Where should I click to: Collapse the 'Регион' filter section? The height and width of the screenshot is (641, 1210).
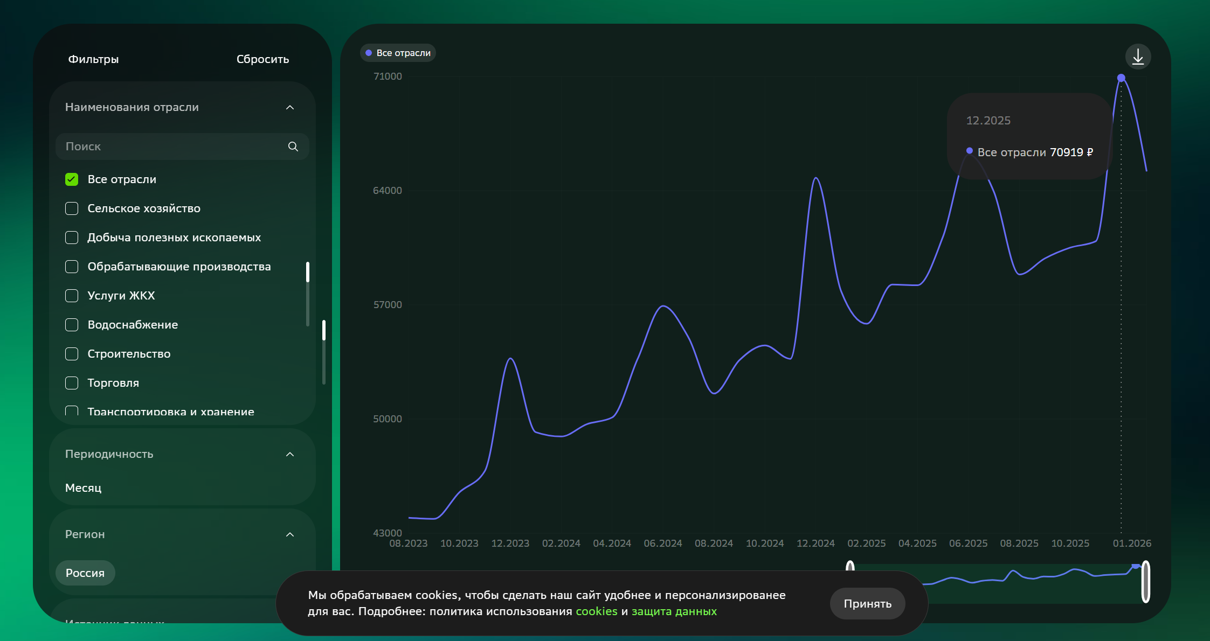click(x=290, y=534)
